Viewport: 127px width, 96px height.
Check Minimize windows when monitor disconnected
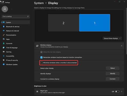click(42, 63)
